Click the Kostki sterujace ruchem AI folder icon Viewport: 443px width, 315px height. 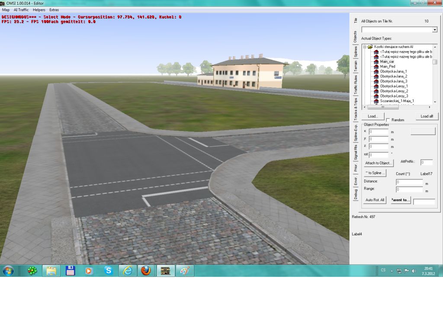click(x=370, y=47)
